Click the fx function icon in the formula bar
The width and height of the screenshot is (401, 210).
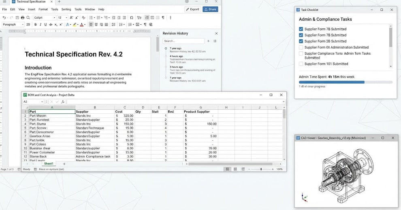point(63,102)
